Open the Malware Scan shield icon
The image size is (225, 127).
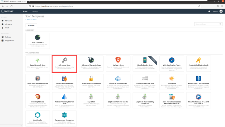click(118, 60)
